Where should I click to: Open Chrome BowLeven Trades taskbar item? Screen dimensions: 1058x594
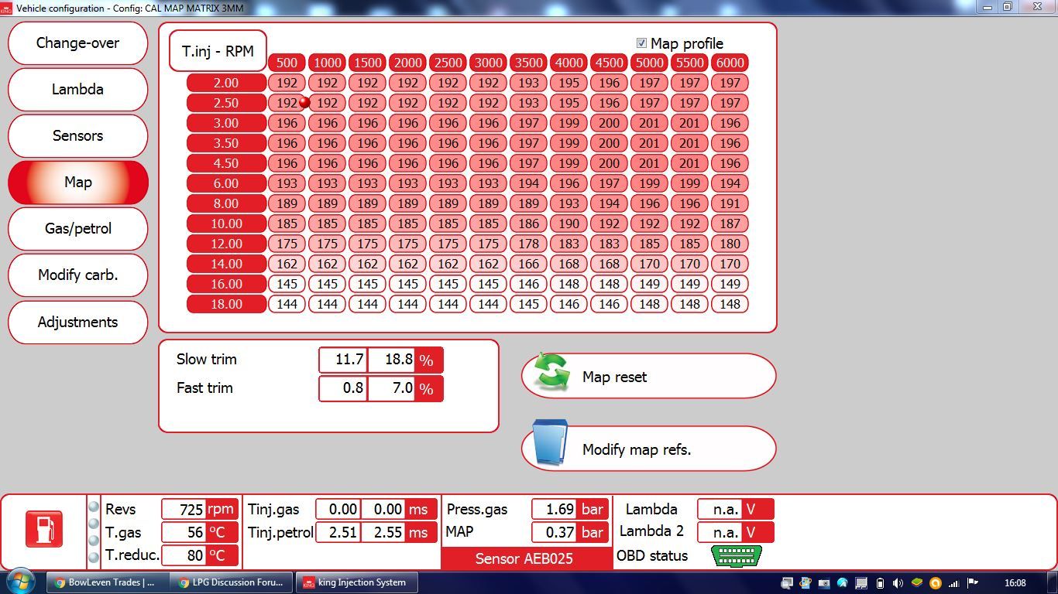coord(105,582)
